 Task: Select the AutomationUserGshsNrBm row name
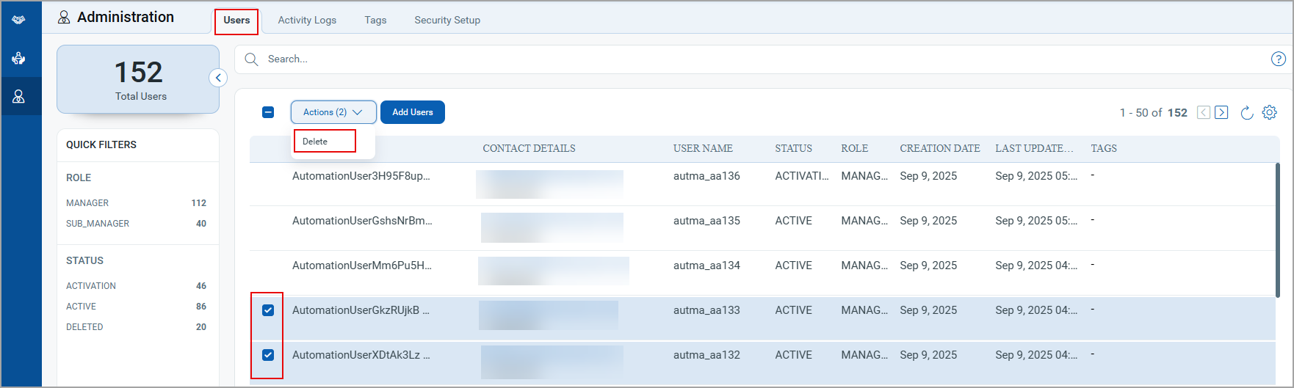(x=362, y=221)
